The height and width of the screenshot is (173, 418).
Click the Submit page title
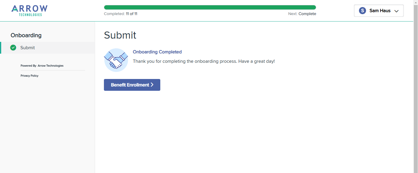point(120,35)
